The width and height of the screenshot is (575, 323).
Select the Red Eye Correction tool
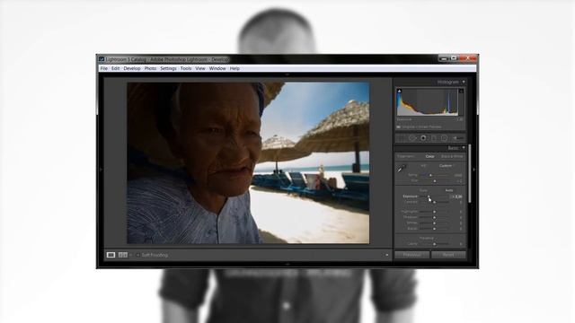(x=423, y=138)
